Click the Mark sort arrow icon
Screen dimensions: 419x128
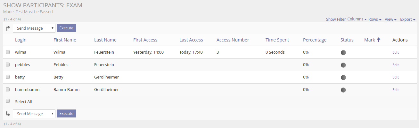click(378, 40)
